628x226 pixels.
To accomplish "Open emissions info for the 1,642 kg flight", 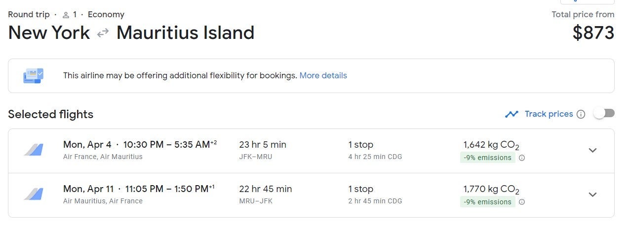I will pos(522,158).
